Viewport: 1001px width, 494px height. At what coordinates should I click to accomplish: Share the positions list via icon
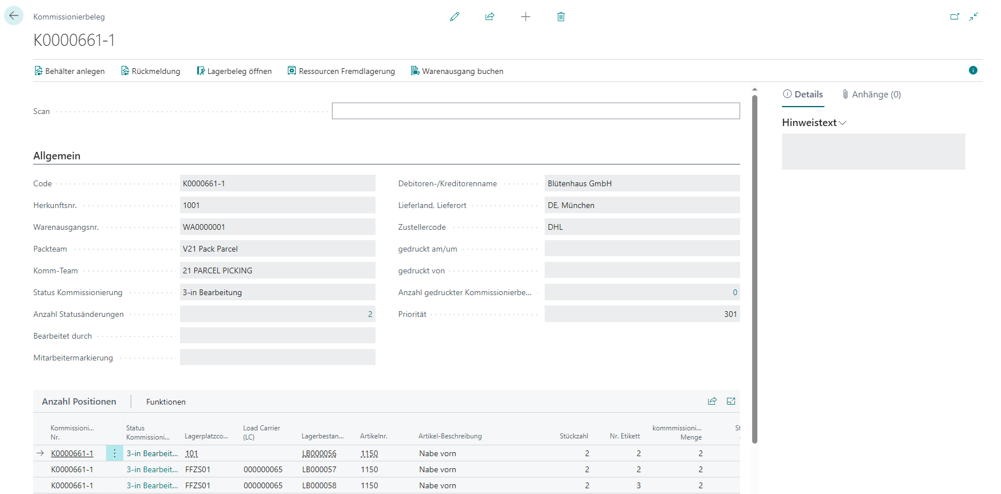pos(712,401)
